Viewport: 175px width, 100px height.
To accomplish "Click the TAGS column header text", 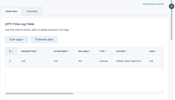I will click(x=152, y=51).
